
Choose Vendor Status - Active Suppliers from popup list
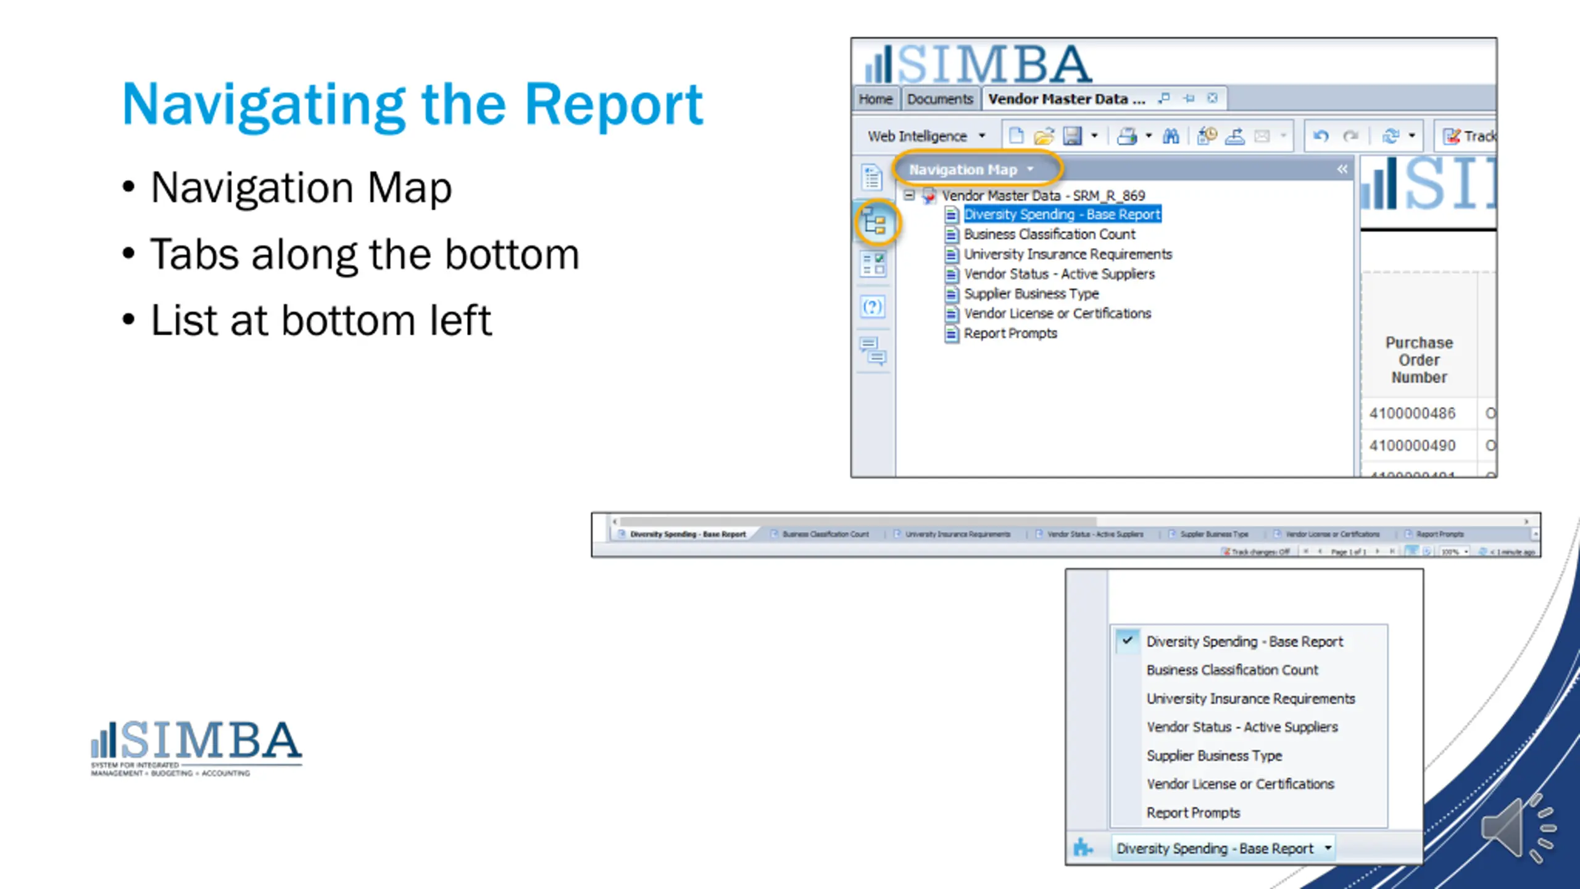point(1242,727)
